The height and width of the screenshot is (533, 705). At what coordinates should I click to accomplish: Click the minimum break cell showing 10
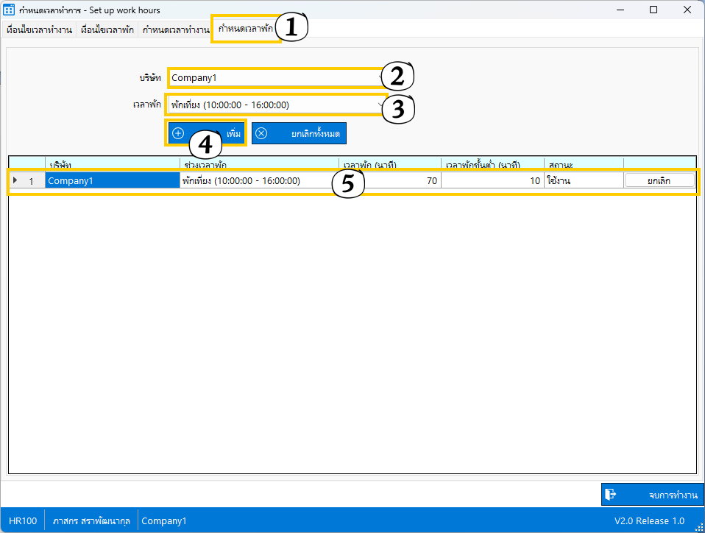pyautogui.click(x=492, y=180)
